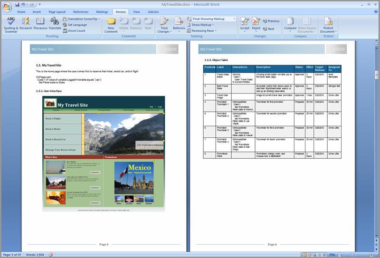Switch to Web Layout view
Viewport: 380px width, 258px height.
(x=314, y=255)
